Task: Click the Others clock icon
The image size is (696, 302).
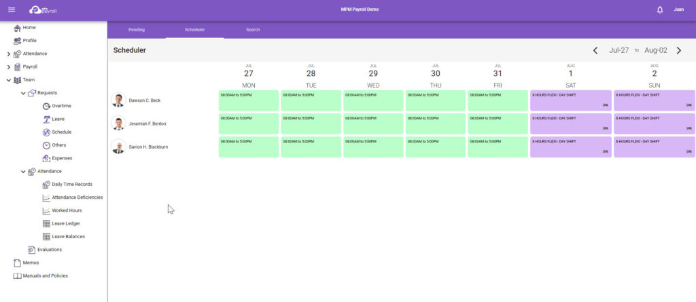Action: (x=46, y=145)
